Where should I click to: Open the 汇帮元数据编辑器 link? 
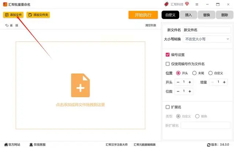pos(144,144)
